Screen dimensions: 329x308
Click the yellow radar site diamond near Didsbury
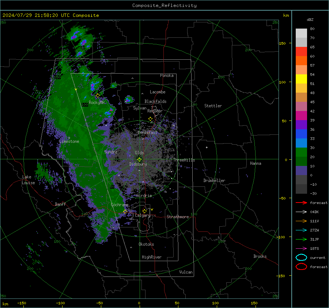(139, 160)
